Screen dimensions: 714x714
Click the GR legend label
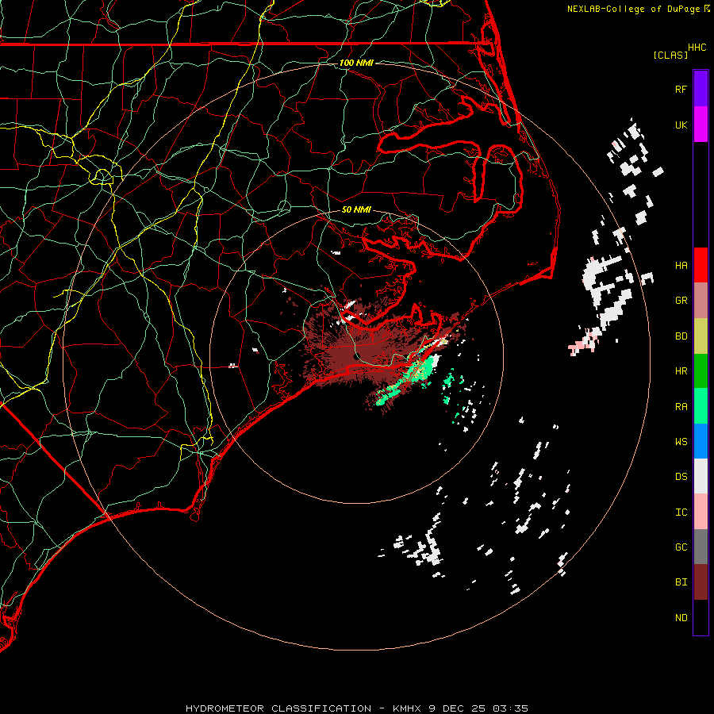(681, 301)
